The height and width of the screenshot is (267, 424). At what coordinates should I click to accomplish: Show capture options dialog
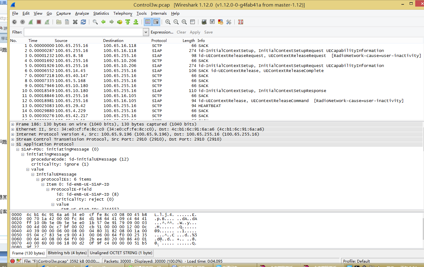pyautogui.click(x=23, y=22)
